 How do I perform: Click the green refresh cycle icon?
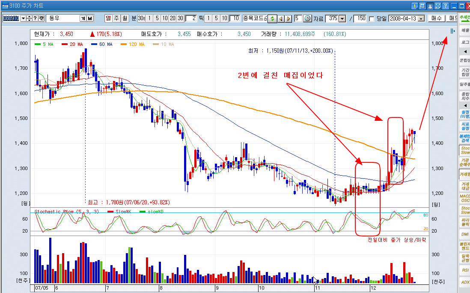click(x=272, y=18)
